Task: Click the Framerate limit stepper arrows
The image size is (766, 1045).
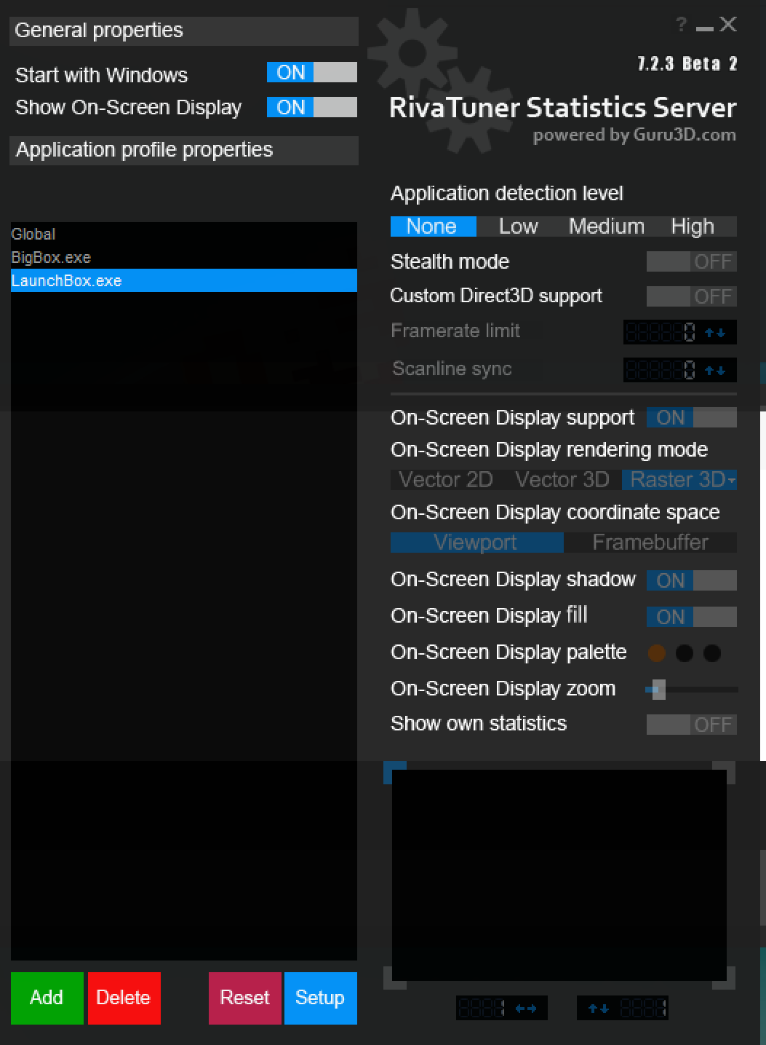Action: 716,333
